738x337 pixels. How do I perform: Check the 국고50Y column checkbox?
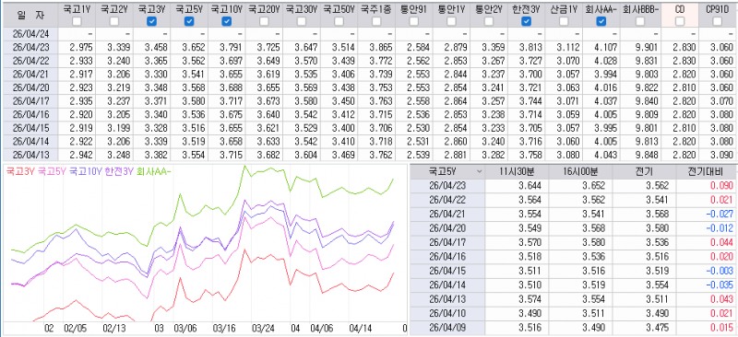pos(339,20)
